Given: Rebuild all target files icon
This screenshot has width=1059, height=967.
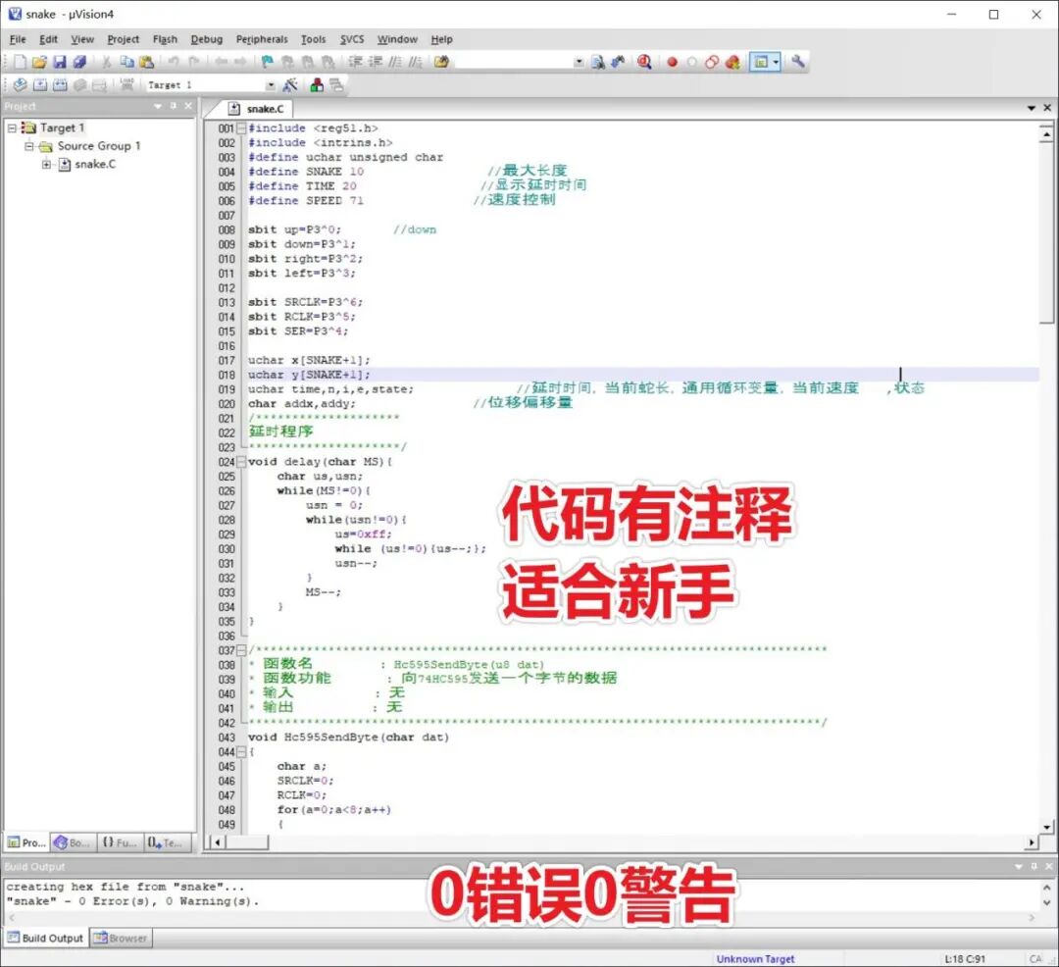Looking at the screenshot, I should tap(60, 85).
